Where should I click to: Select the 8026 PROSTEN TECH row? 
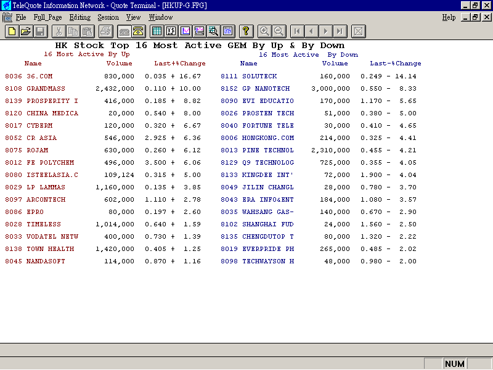(319, 113)
